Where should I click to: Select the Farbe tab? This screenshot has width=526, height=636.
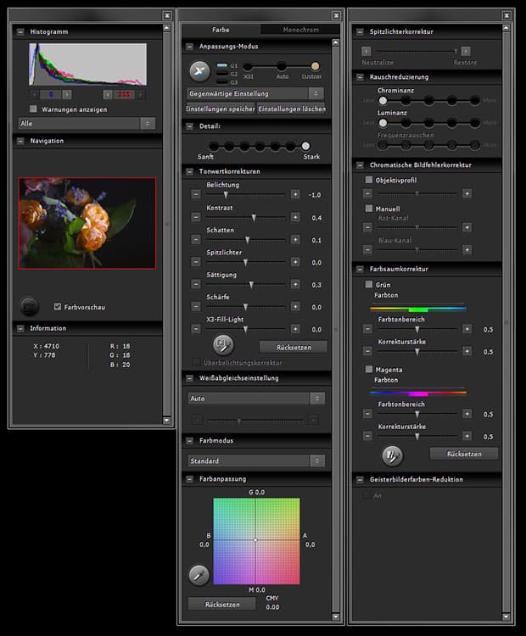[x=221, y=30]
